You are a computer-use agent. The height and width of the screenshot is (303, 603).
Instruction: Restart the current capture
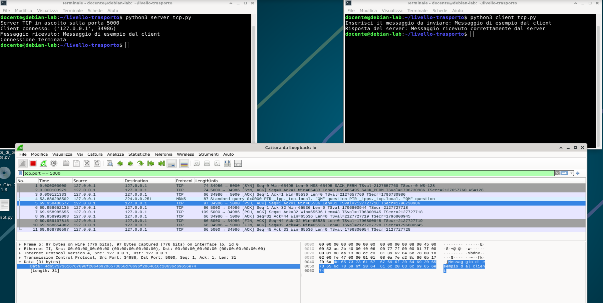(x=43, y=163)
